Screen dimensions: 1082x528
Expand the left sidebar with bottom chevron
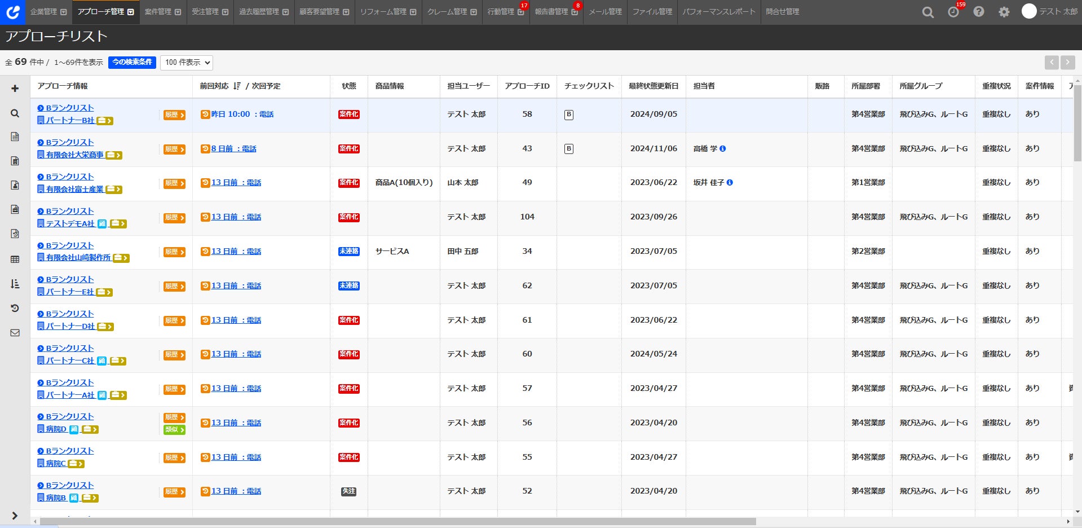(15, 516)
